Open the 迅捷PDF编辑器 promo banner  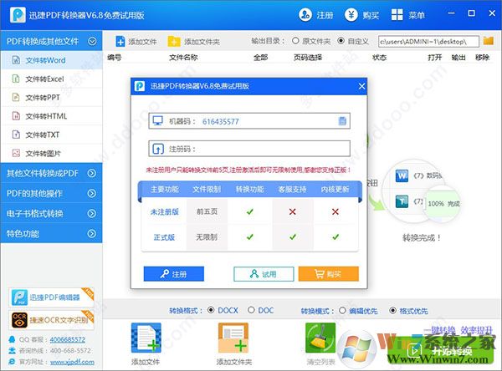pos(51,297)
